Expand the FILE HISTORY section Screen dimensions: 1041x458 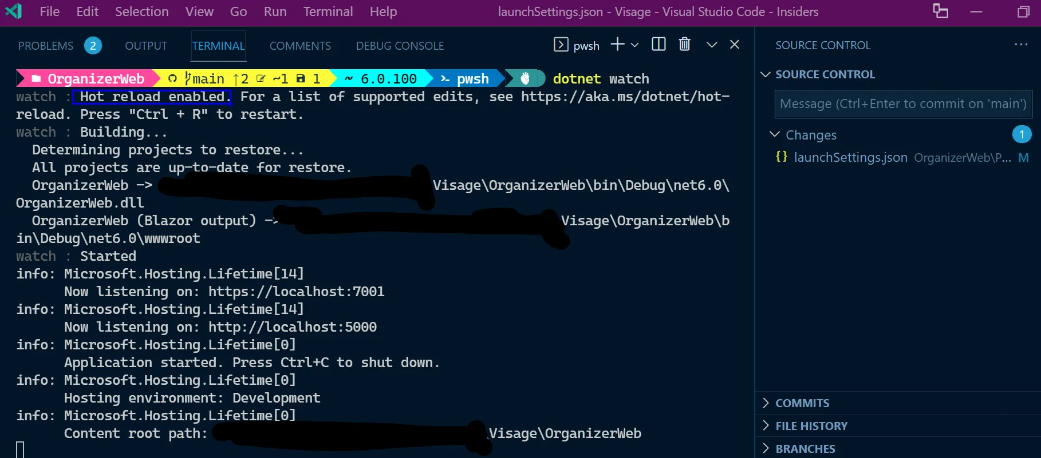pyautogui.click(x=766, y=426)
